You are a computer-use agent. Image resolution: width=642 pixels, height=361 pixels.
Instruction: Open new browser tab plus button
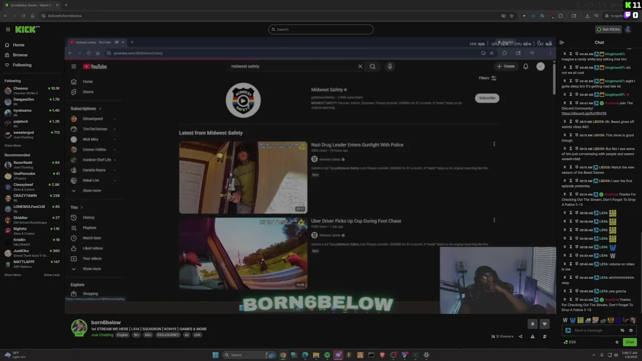click(x=66, y=5)
